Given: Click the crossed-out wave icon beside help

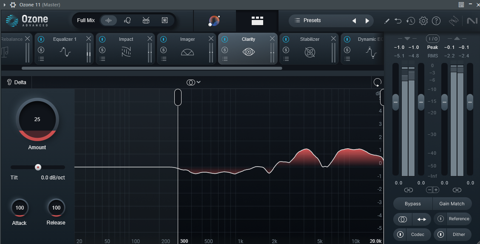Looking at the screenshot, I should pos(454,21).
